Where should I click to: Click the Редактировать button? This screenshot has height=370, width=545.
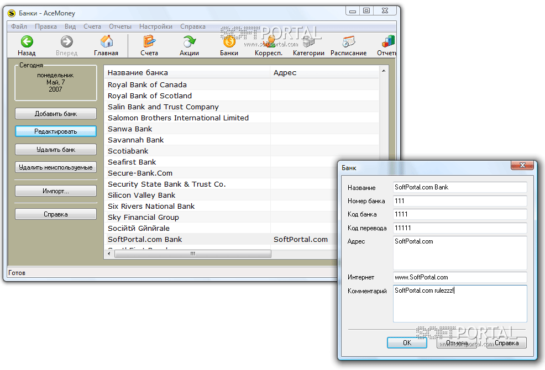click(56, 131)
